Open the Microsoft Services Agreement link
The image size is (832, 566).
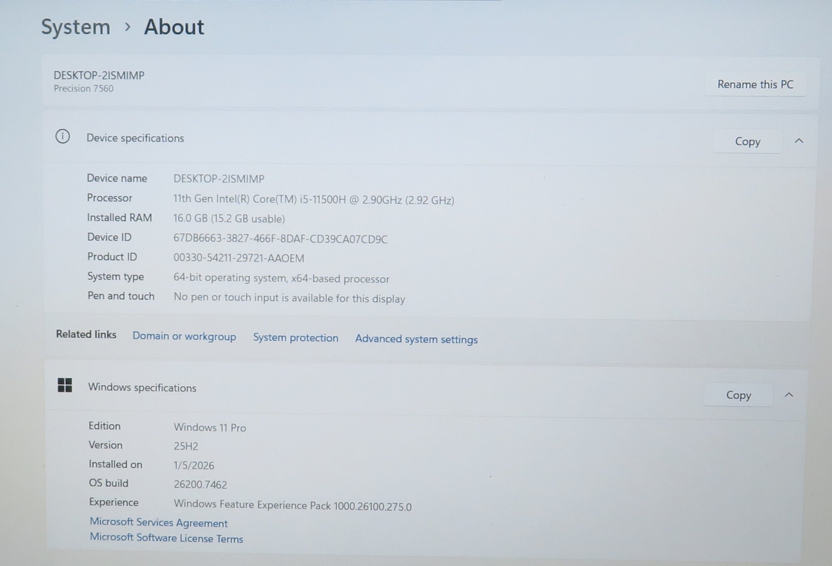click(159, 522)
